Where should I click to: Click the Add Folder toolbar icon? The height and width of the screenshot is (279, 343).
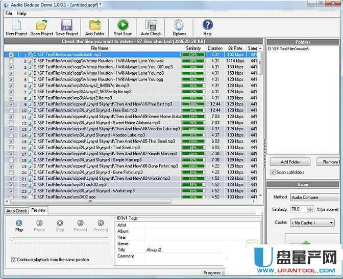click(x=95, y=26)
